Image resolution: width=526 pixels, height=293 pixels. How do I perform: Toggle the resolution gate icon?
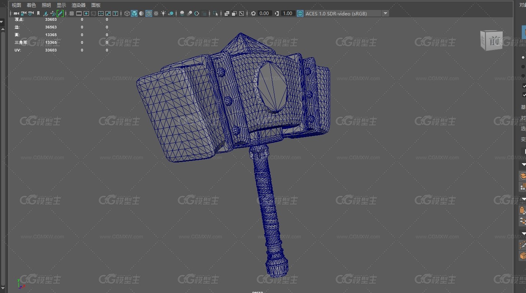[86, 13]
